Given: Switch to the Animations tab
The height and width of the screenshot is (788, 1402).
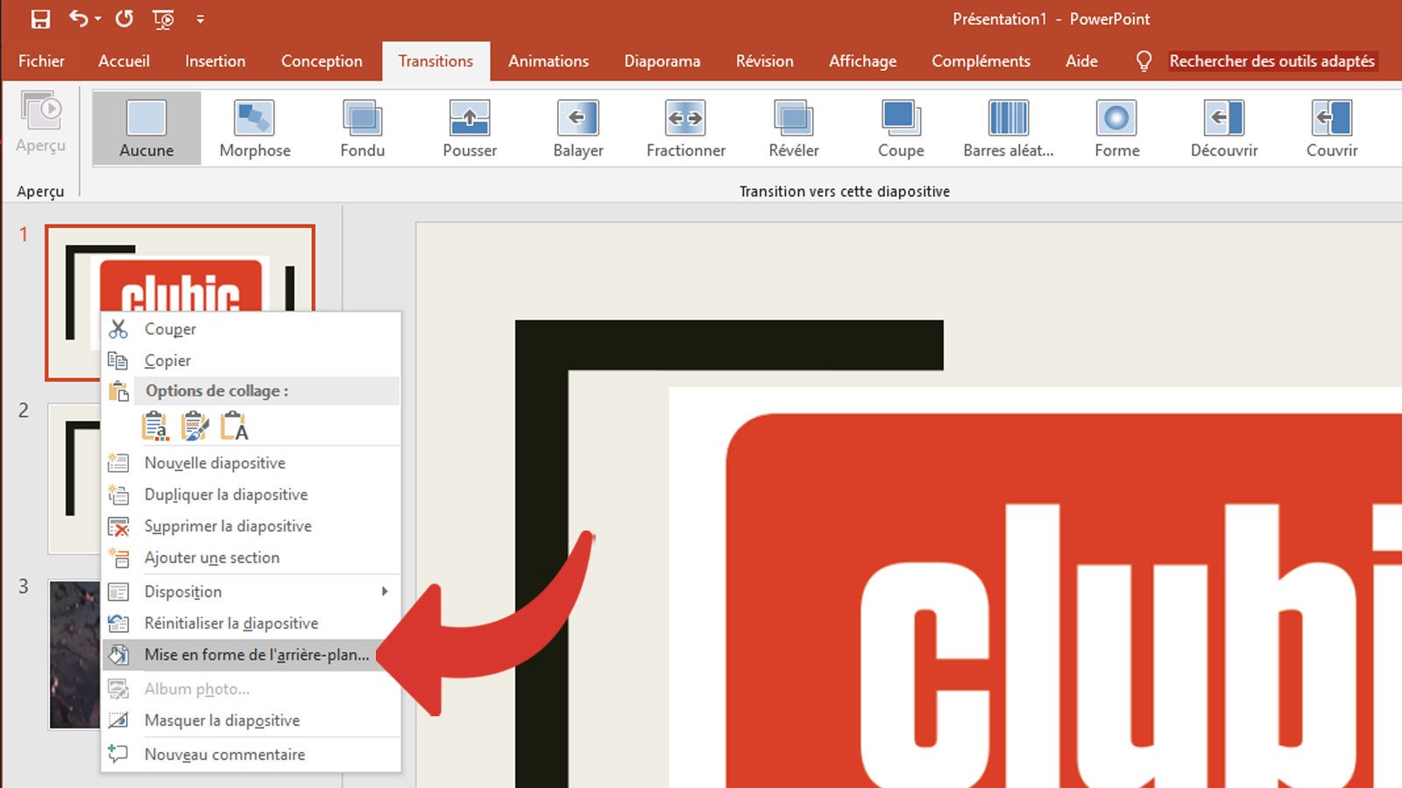Looking at the screenshot, I should 549,60.
